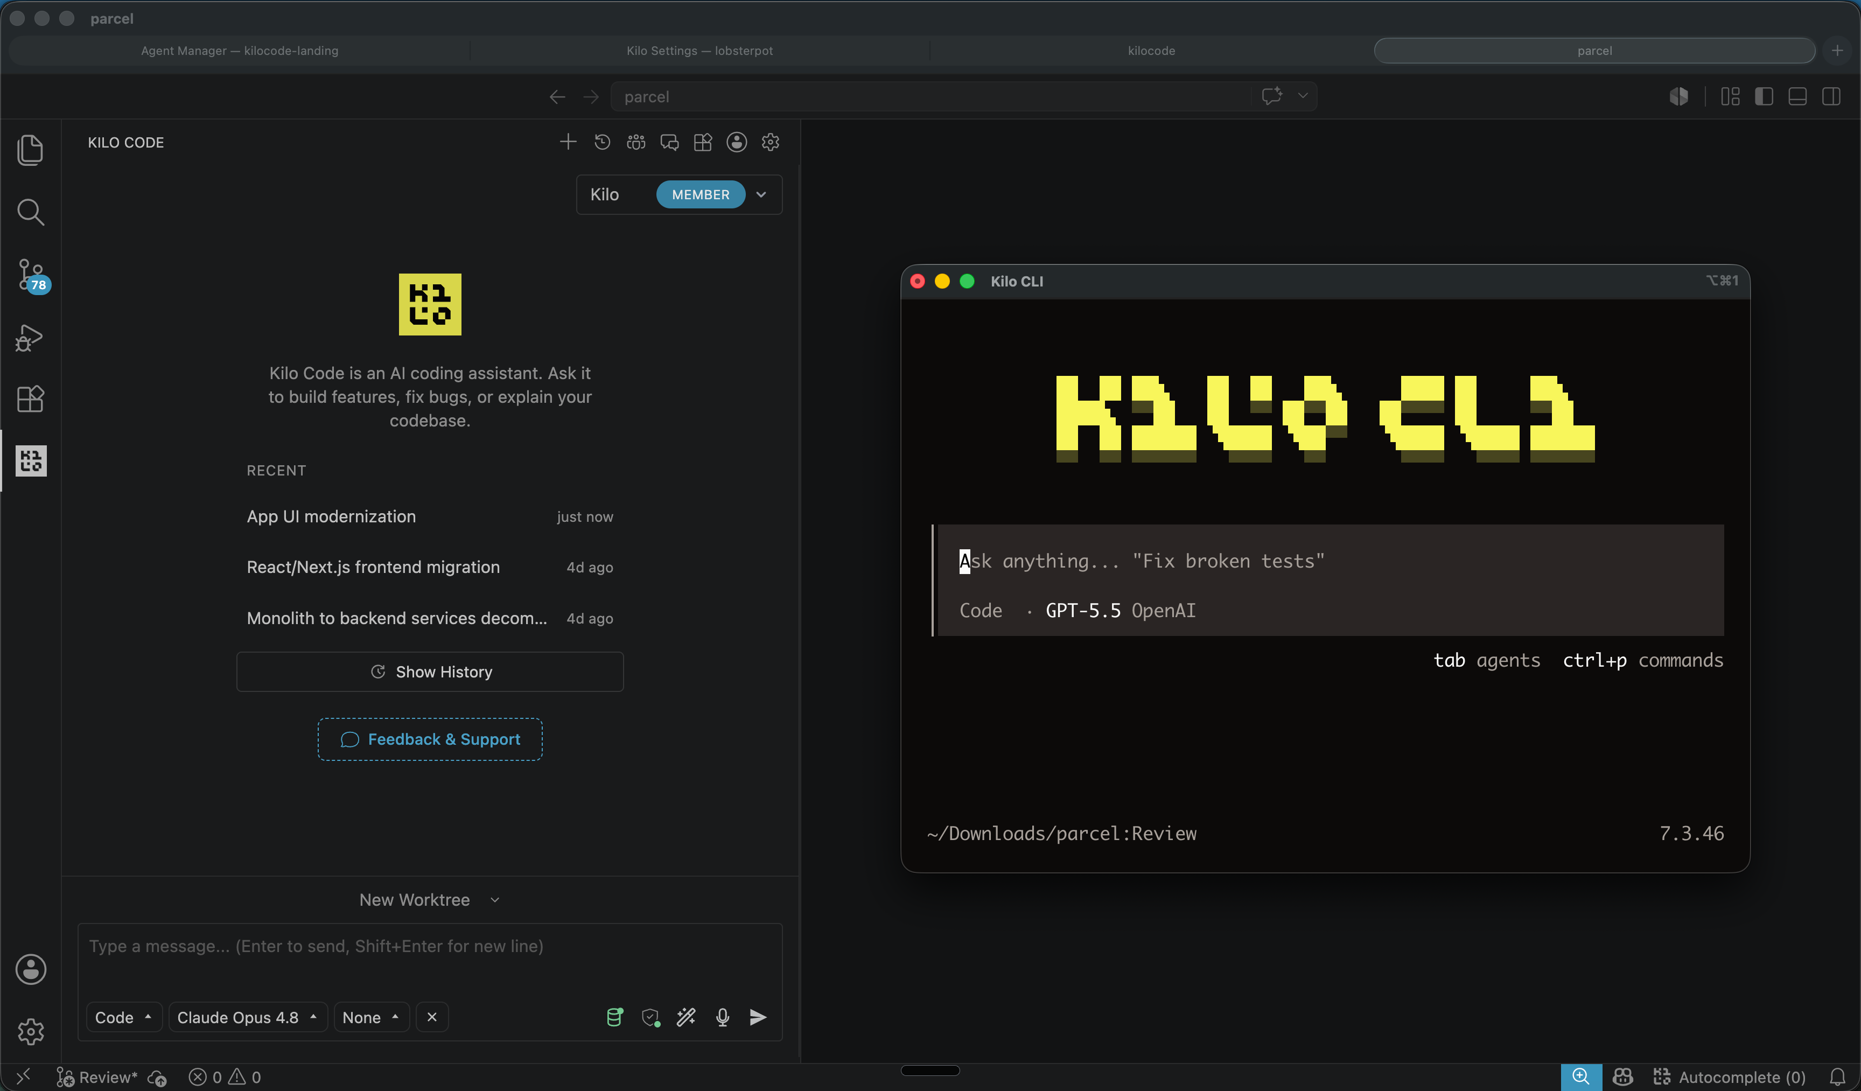The image size is (1861, 1091).
Task: Click the Show History button
Action: click(x=430, y=672)
